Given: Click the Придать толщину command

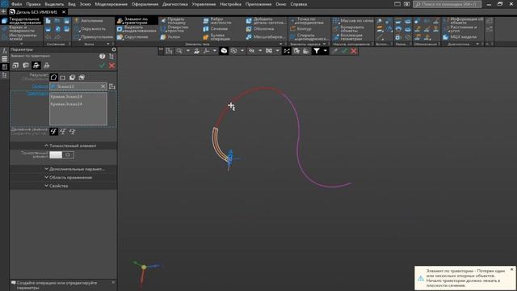Looking at the screenshot, I should (174, 21).
